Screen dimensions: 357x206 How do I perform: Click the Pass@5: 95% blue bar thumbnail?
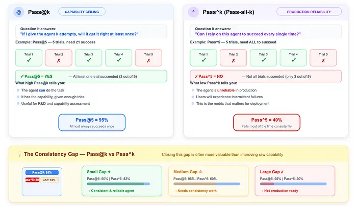pyautogui.click(x=42, y=172)
